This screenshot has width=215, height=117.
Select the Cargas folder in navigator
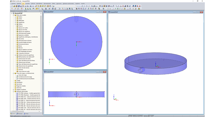(18, 80)
